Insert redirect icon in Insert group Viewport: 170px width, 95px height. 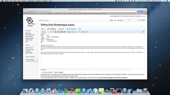tap(85, 32)
